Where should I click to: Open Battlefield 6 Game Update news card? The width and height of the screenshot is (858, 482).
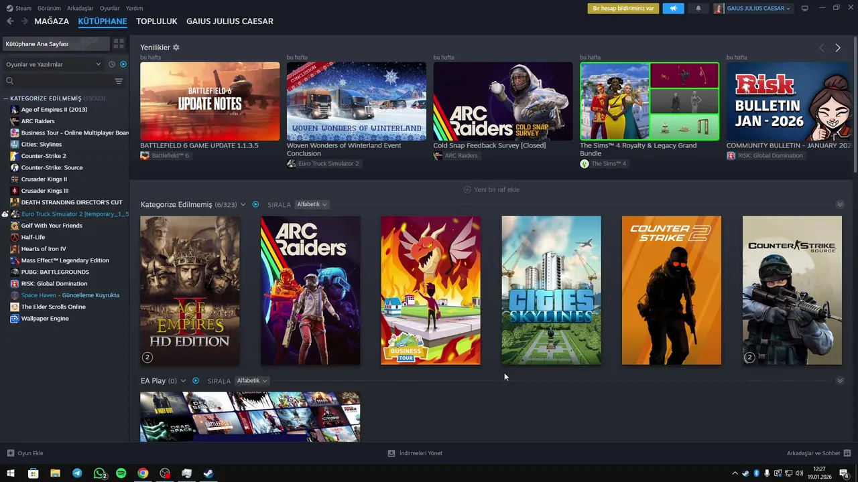tap(210, 102)
